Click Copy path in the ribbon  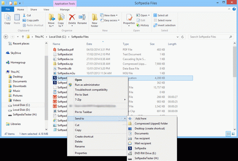(x=31, y=20)
